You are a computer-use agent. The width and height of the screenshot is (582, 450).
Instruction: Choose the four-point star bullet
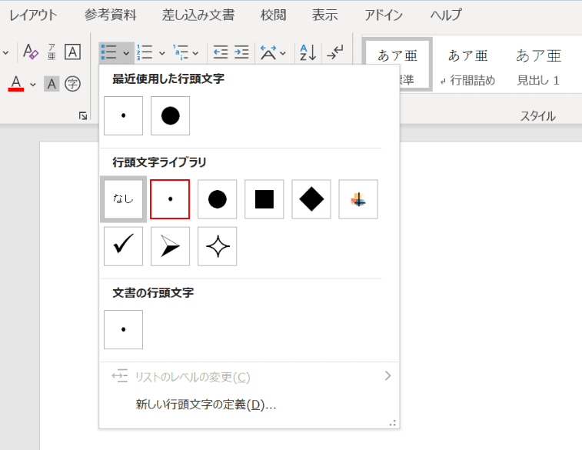point(217,246)
